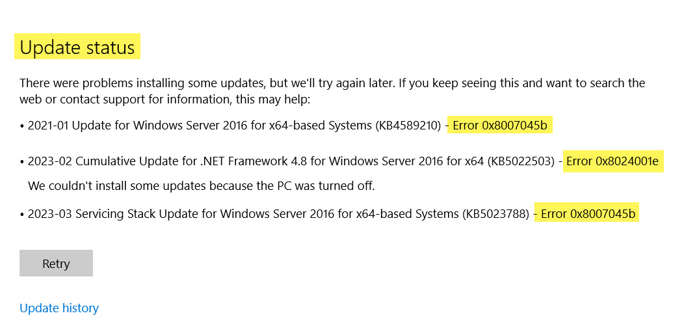
Task: Click the '2021-01' date prefix
Action: (48, 126)
